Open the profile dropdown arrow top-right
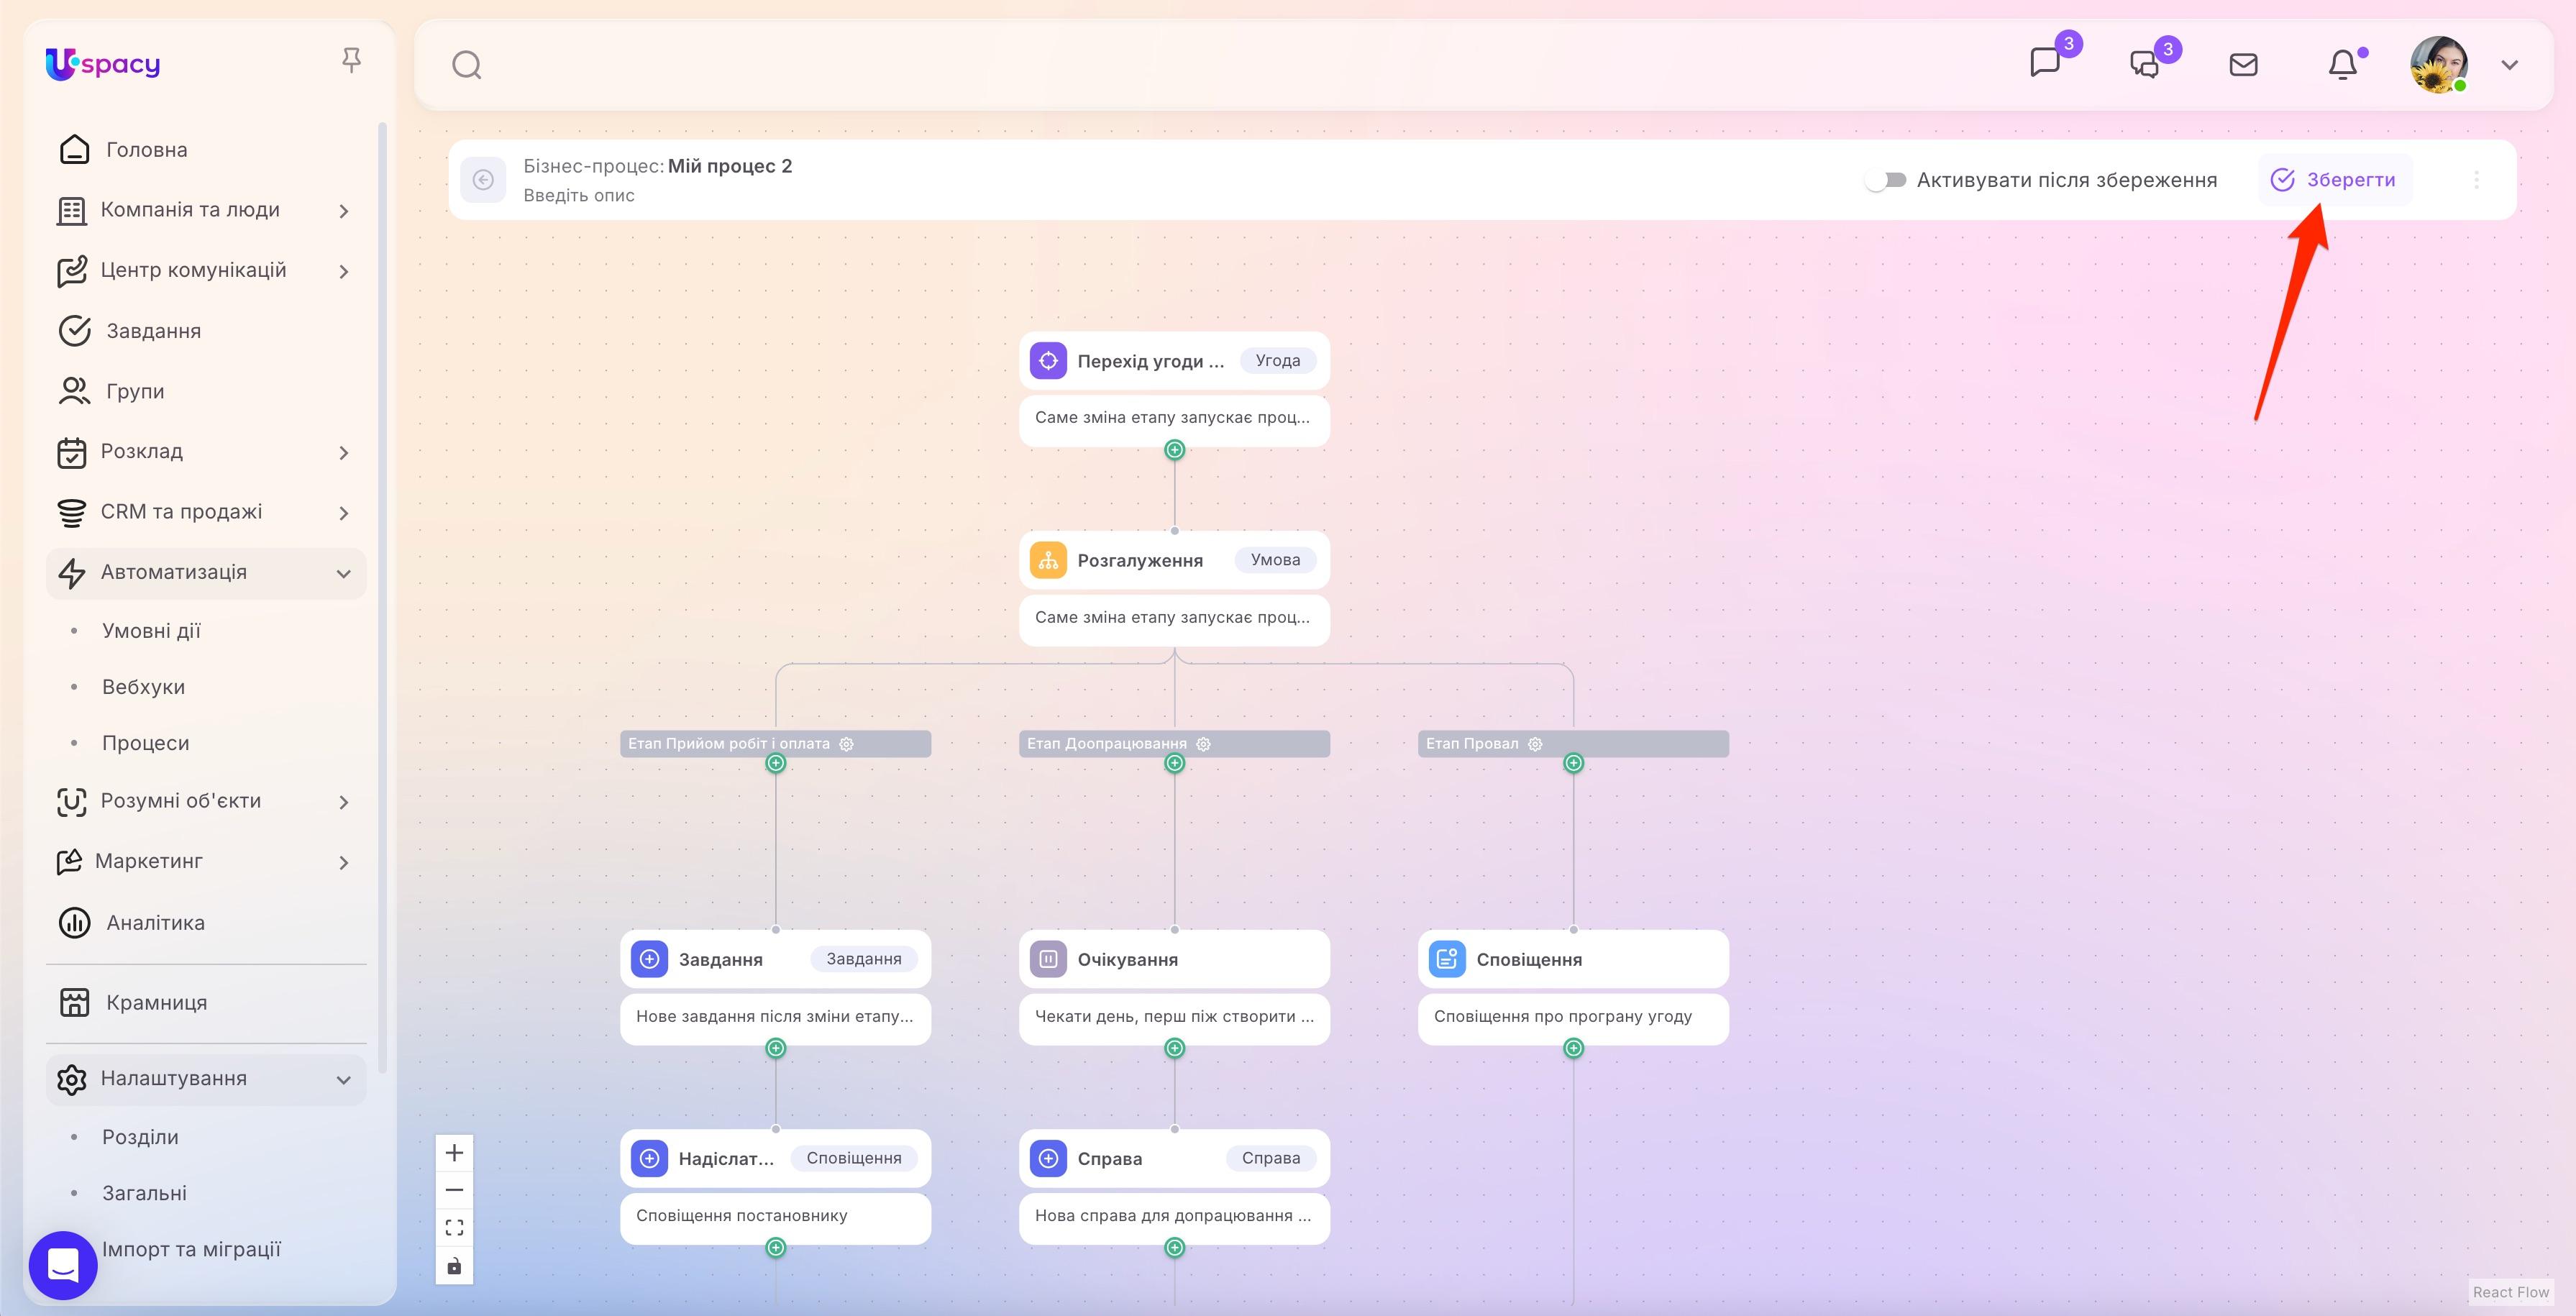Viewport: 2576px width, 1316px height. coord(2510,64)
